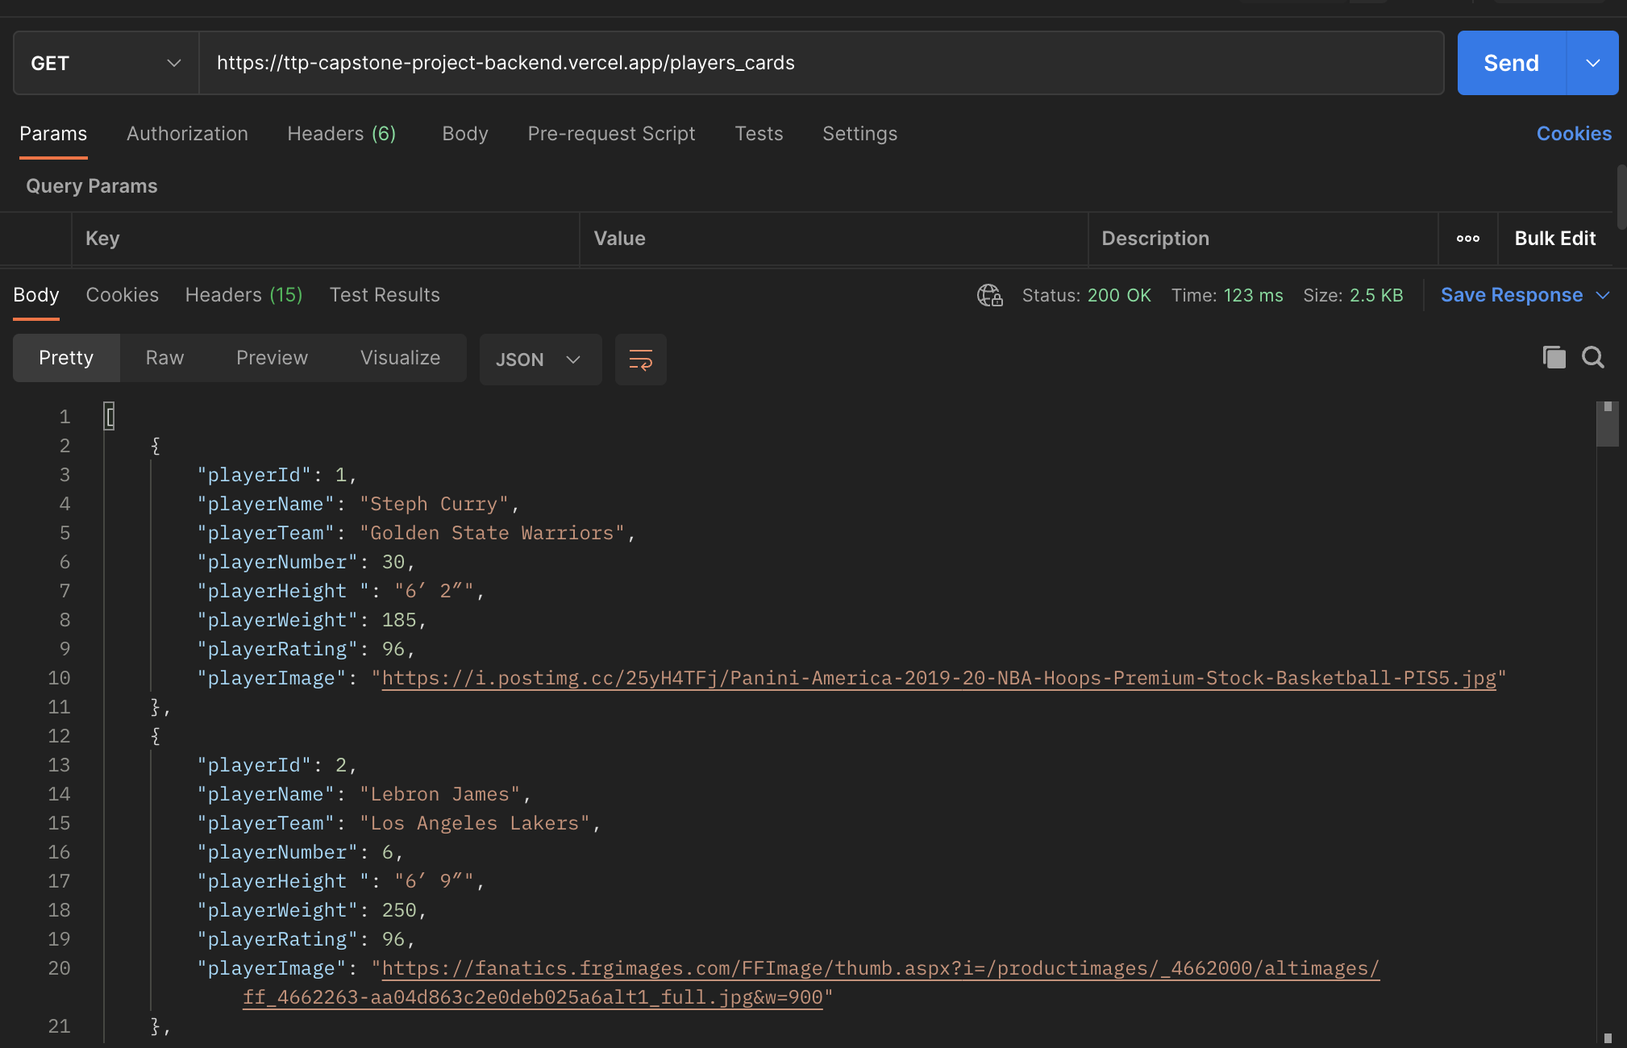This screenshot has width=1627, height=1048.
Task: Open the three-dot menu next to Bulk Edit
Action: 1467,239
